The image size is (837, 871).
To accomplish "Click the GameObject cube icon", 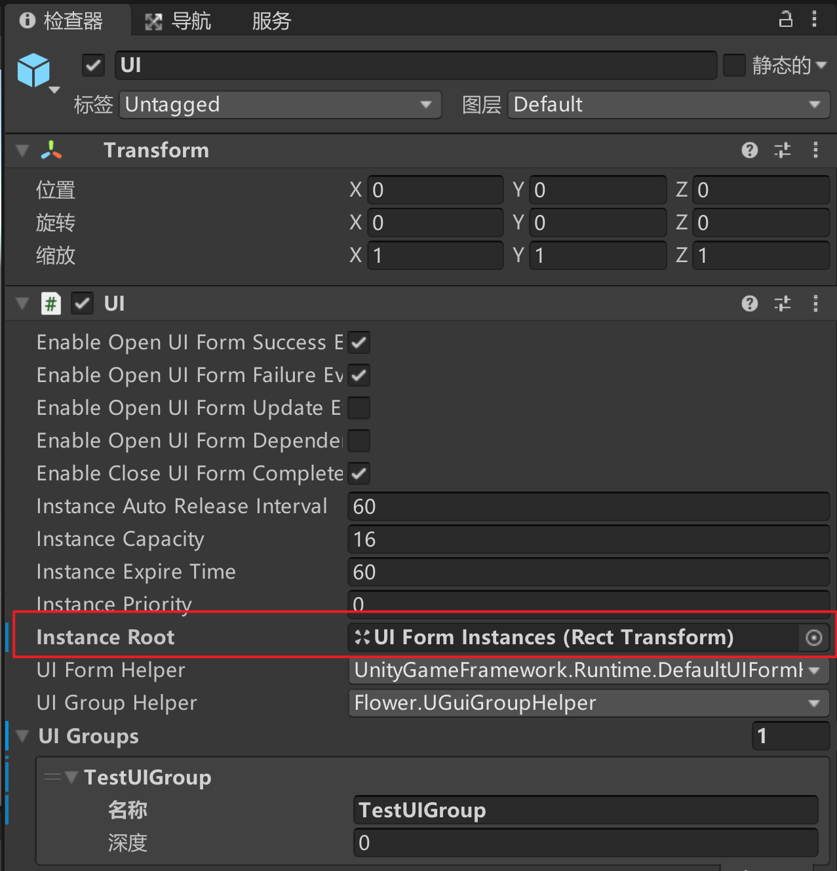I will point(33,70).
